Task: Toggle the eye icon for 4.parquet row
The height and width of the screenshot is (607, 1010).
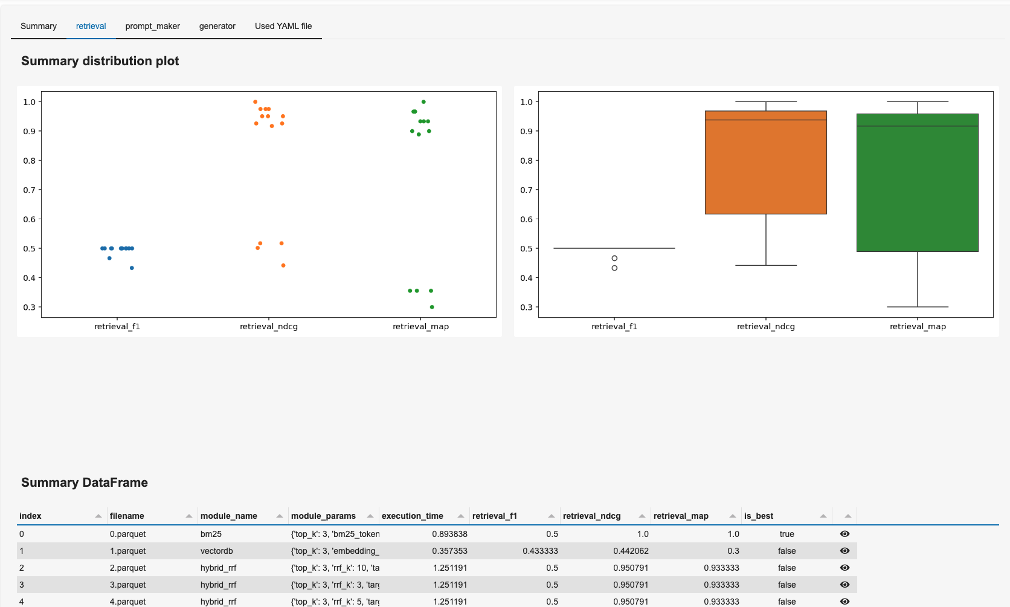Action: pyautogui.click(x=844, y=601)
